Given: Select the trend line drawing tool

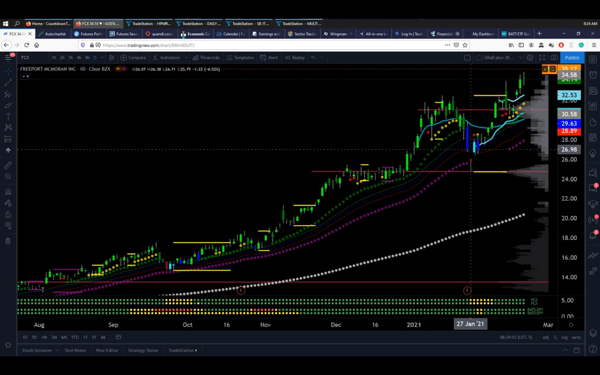Looking at the screenshot, I should pos(8,82).
